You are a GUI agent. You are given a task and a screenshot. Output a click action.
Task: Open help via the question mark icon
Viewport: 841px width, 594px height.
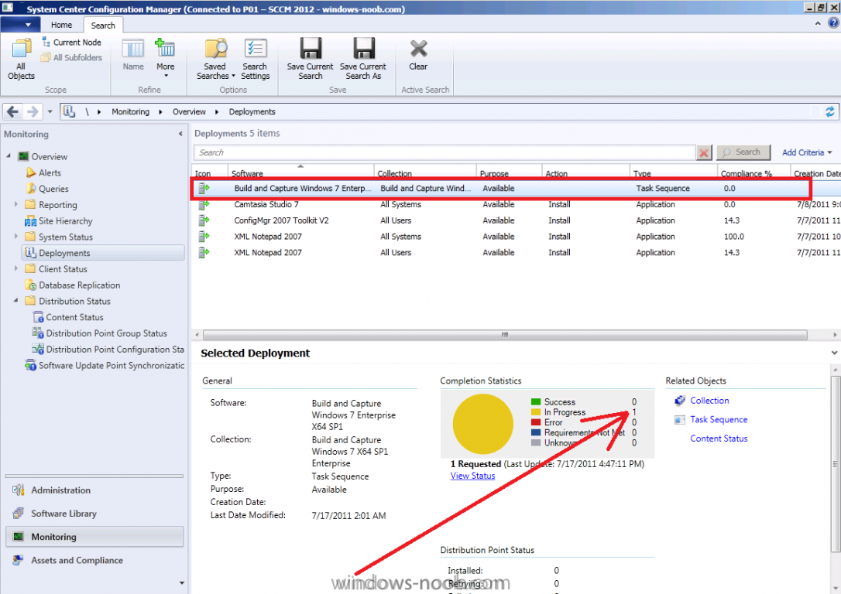click(x=833, y=22)
